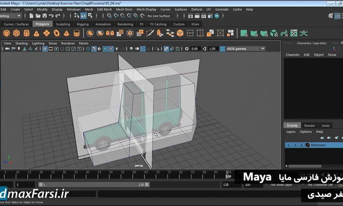
Task: Click the Reference layer color swatch
Action: [308, 145]
